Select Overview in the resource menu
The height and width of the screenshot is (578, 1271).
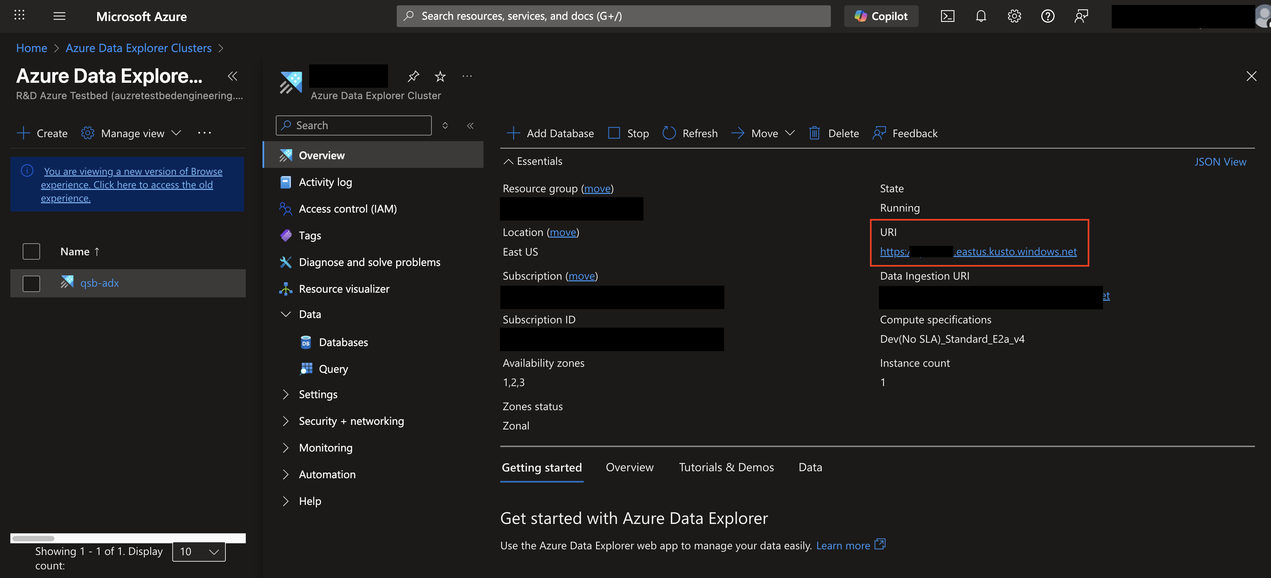pos(373,155)
